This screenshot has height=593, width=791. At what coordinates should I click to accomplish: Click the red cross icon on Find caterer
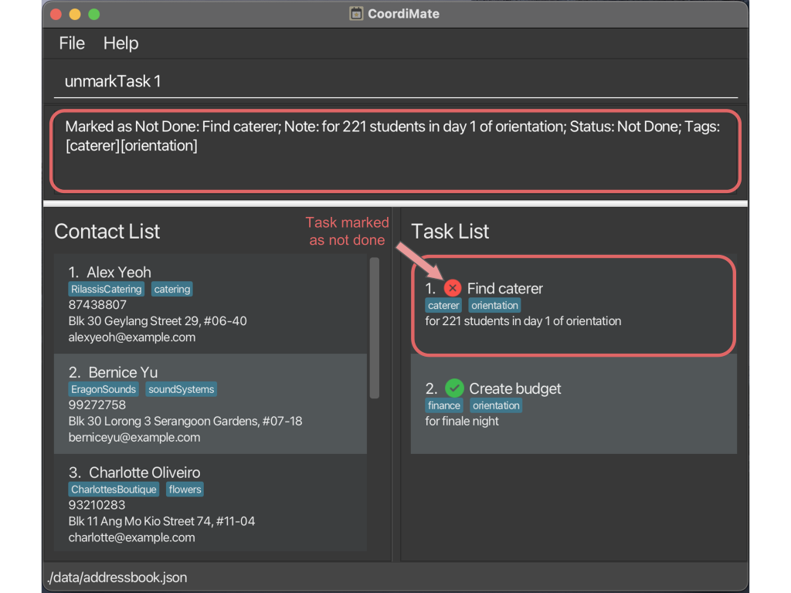point(453,288)
